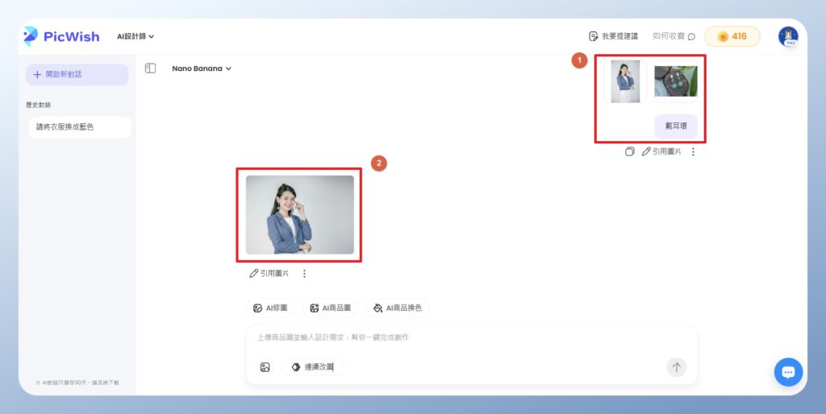Open the generated woman portrait result image

coord(299,215)
